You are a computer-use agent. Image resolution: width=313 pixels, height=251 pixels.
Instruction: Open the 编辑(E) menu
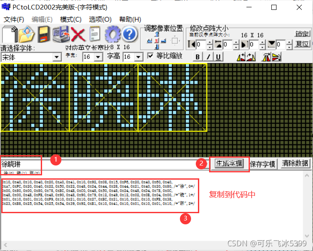tap(42, 19)
